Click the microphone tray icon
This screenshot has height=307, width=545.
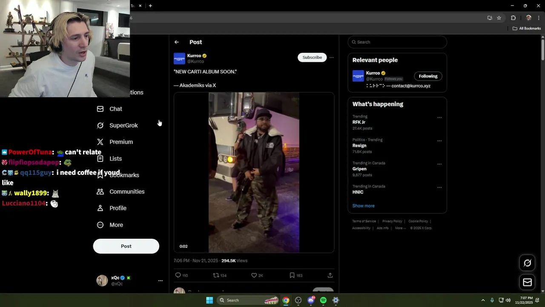point(492,300)
